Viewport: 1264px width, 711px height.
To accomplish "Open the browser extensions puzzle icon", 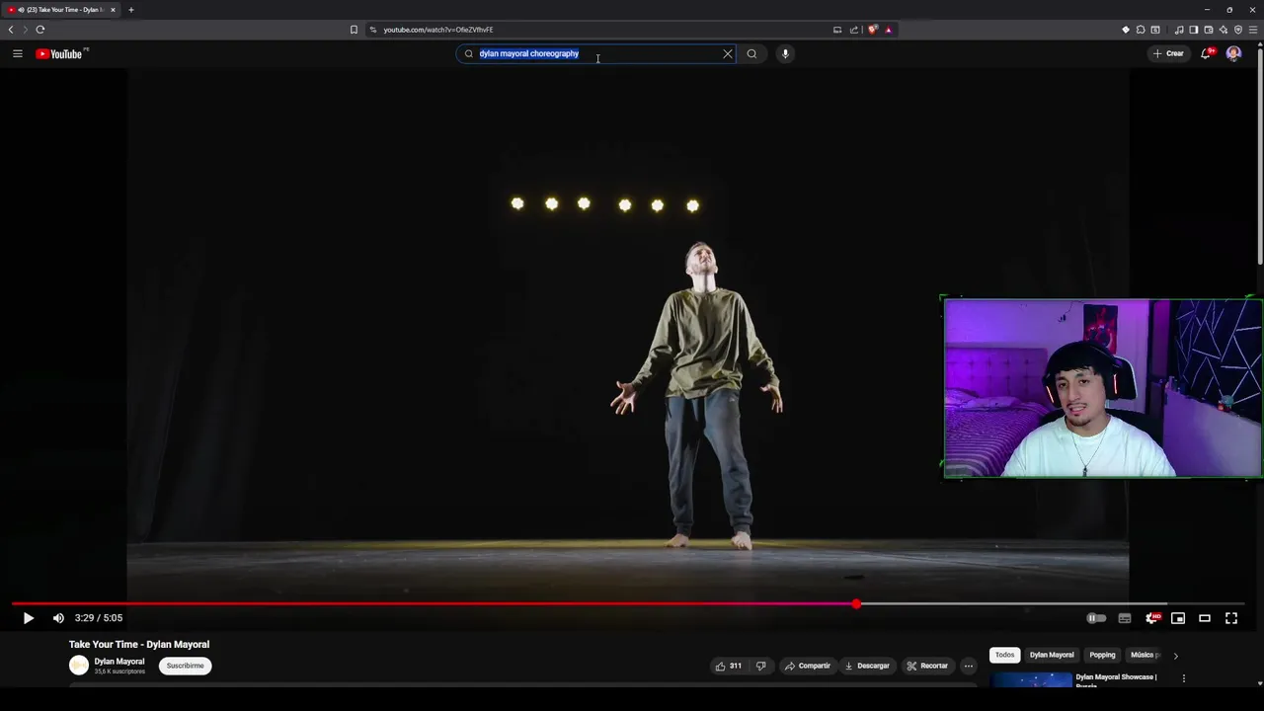I will click(1141, 30).
